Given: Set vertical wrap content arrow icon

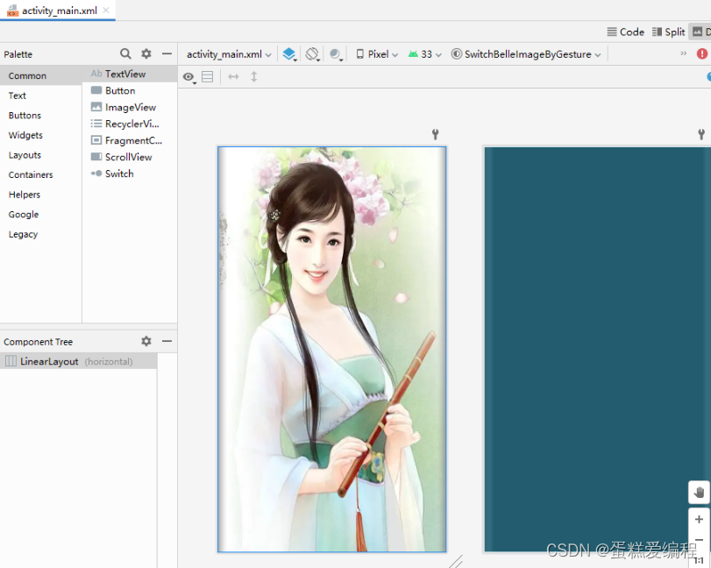Looking at the screenshot, I should (254, 77).
